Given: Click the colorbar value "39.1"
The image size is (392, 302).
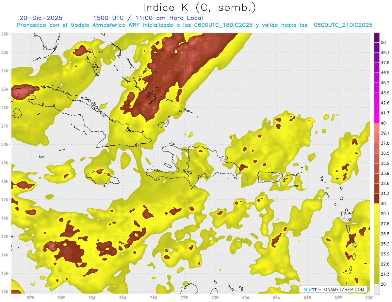Looking at the screenshot, I should pos(385,133).
